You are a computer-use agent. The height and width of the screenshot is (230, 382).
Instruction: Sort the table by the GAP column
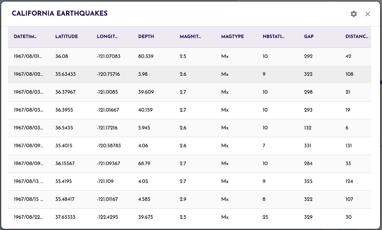[x=308, y=37]
